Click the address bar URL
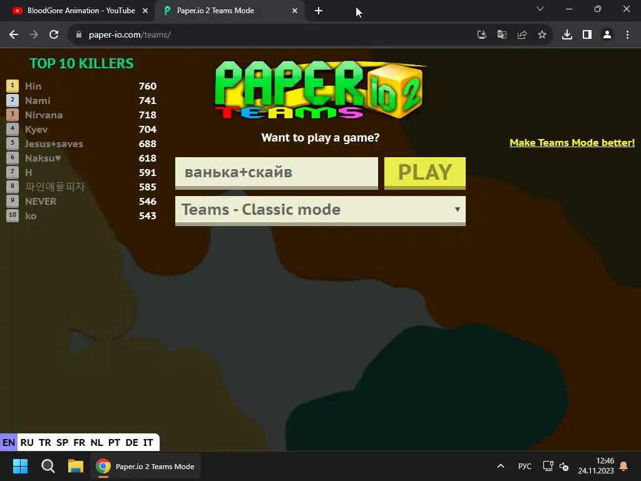Viewport: 641px width, 481px height. tap(130, 35)
